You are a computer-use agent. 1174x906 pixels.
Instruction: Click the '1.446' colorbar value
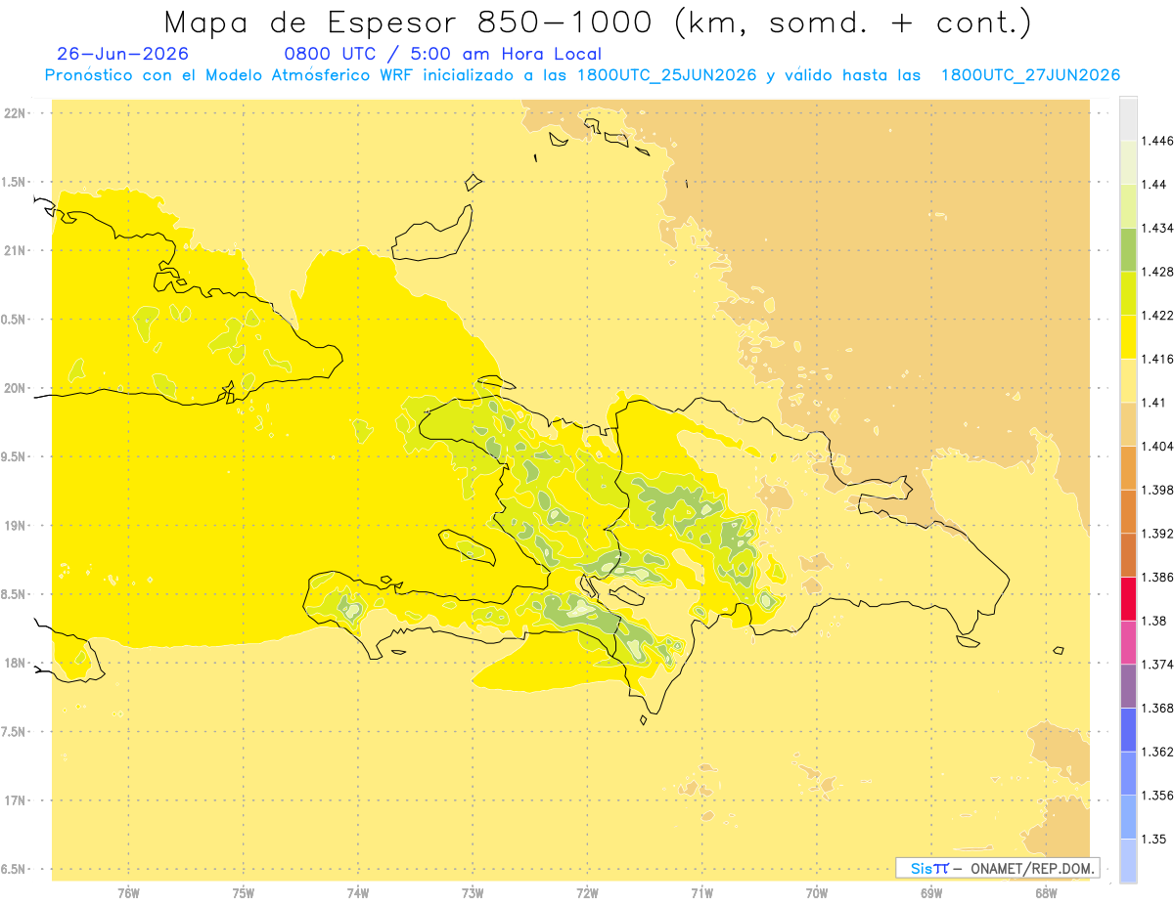pos(1157,141)
